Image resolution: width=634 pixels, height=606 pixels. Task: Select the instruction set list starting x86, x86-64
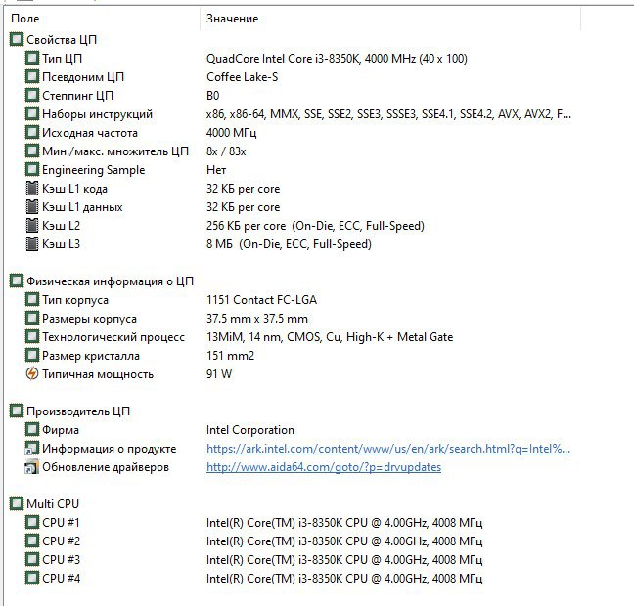tap(388, 114)
